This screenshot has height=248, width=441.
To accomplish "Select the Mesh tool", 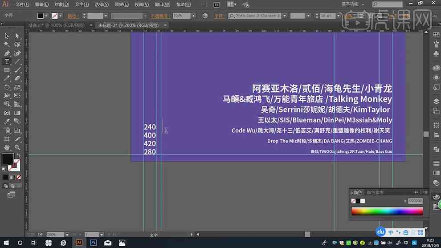I will pos(7,113).
